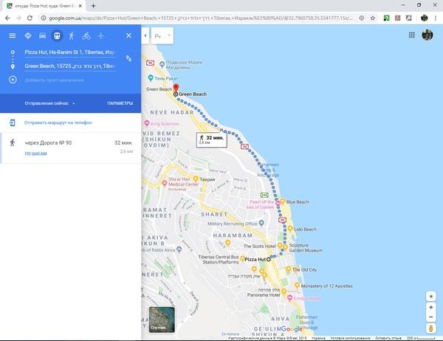Screen dimensions: 443x341
Task: Open Условия использования terms link
Action: click(350, 338)
